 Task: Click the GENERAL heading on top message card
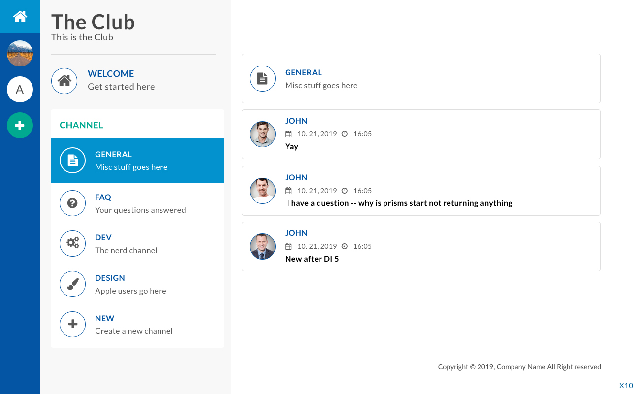(303, 72)
